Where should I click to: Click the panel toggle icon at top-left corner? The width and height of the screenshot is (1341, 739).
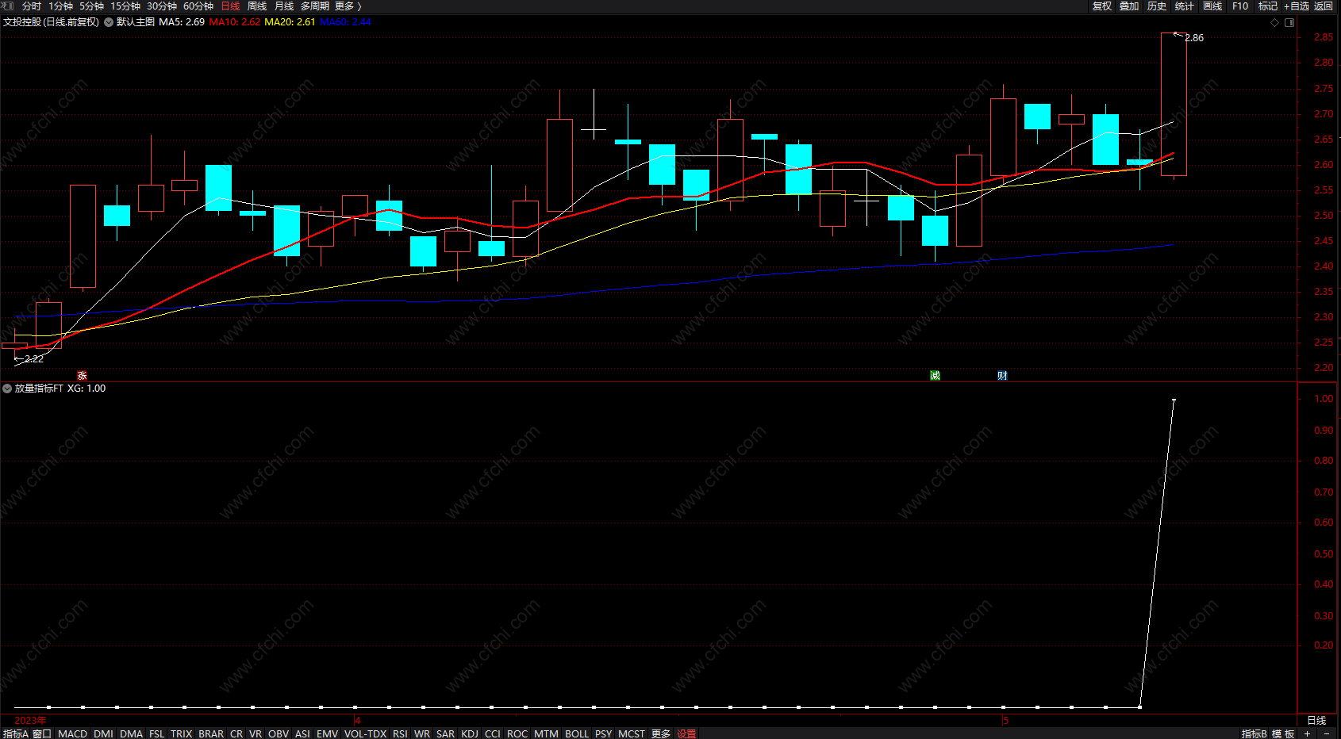[x=7, y=6]
